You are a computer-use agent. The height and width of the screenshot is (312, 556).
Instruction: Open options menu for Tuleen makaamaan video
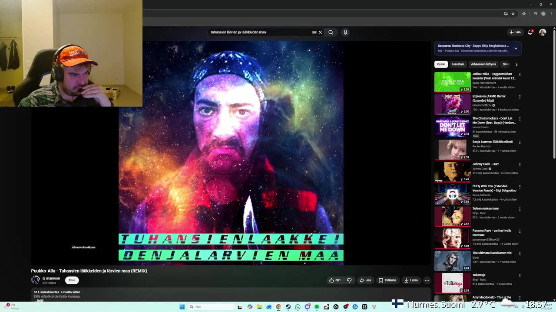(520, 209)
